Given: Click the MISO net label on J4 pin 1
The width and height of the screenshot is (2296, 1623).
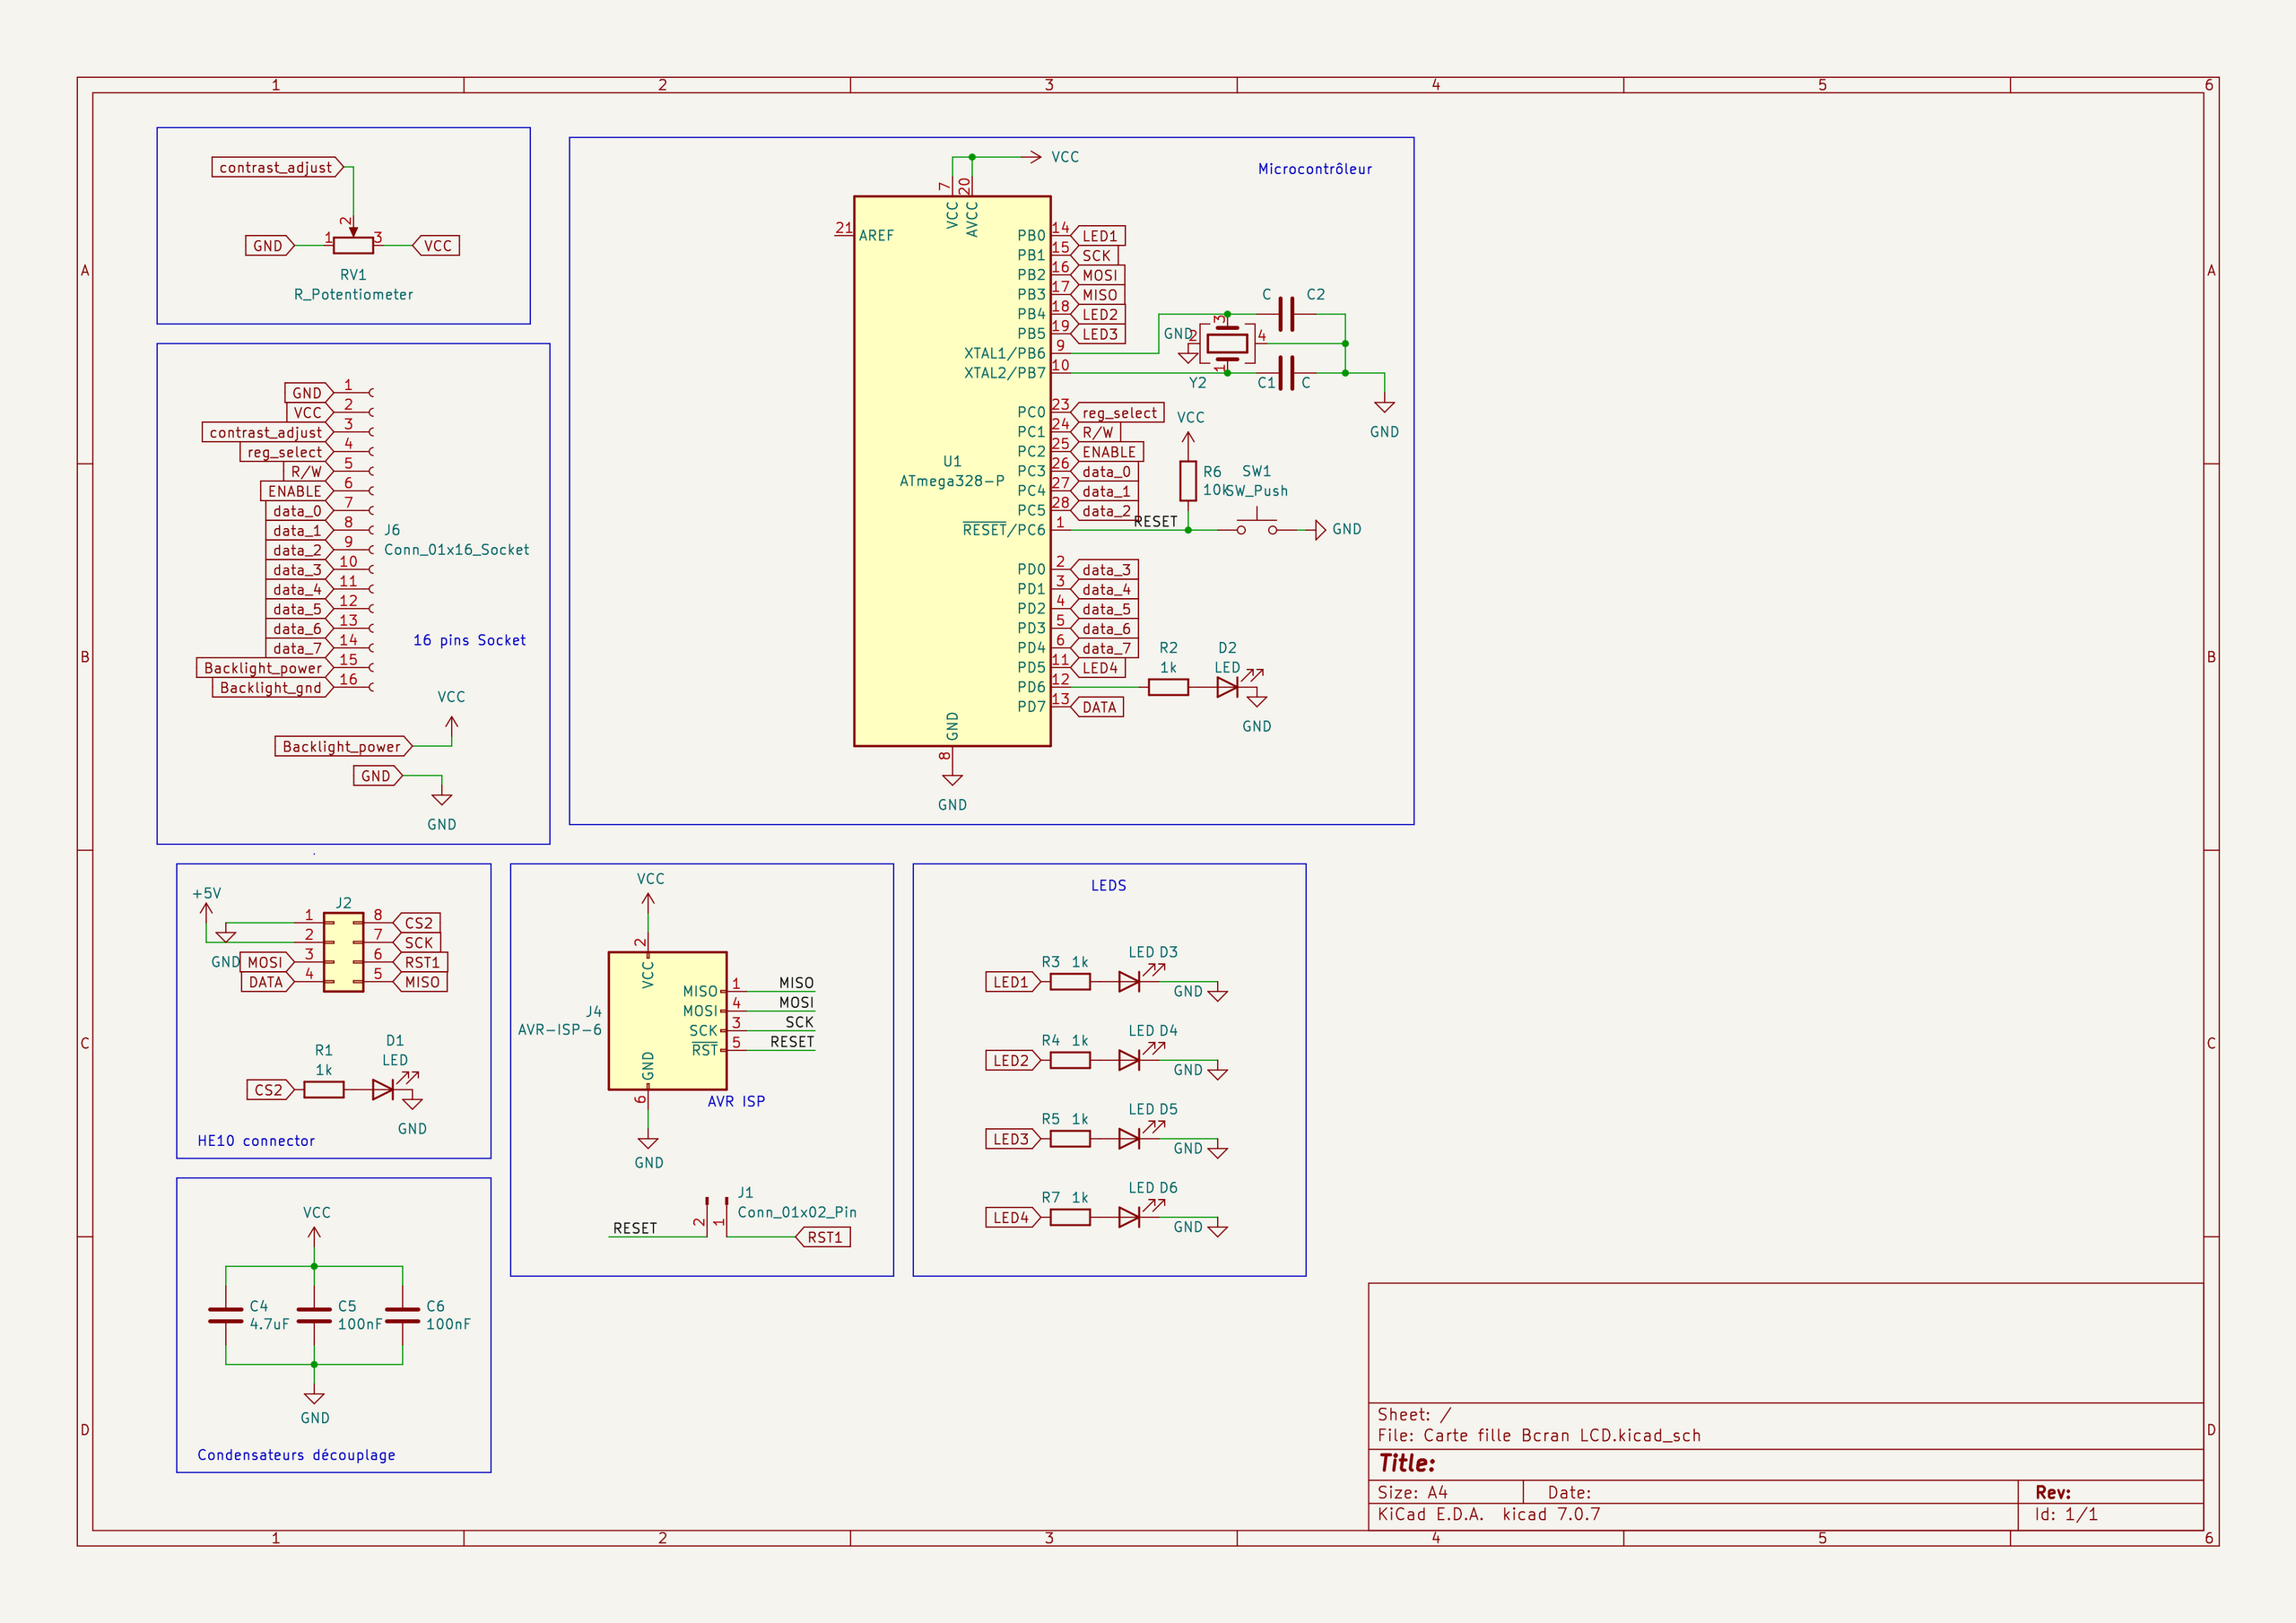Looking at the screenshot, I should 796,983.
